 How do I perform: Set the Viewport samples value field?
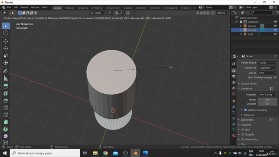coord(267,104)
